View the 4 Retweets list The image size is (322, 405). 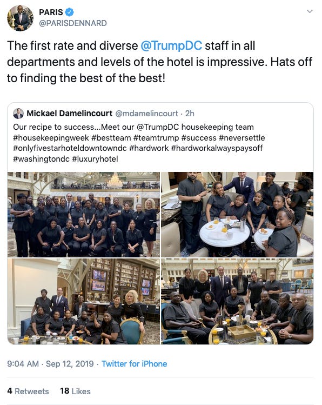28,391
